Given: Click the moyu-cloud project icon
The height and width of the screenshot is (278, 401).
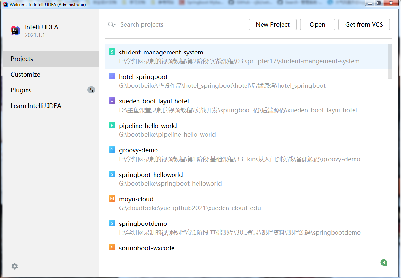Looking at the screenshot, I should 112,199.
